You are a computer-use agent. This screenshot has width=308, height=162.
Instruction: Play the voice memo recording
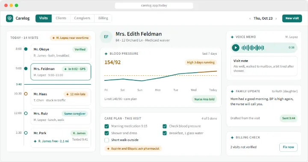pyautogui.click(x=236, y=47)
